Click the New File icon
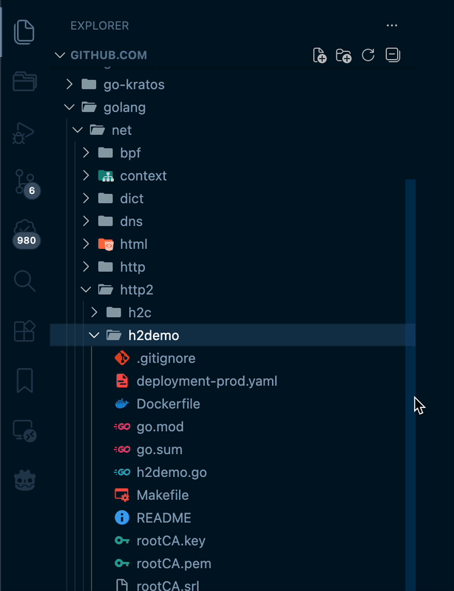Screen dimensions: 454x591 click(x=319, y=56)
